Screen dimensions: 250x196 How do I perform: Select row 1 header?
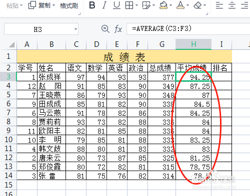pyautogui.click(x=8, y=56)
